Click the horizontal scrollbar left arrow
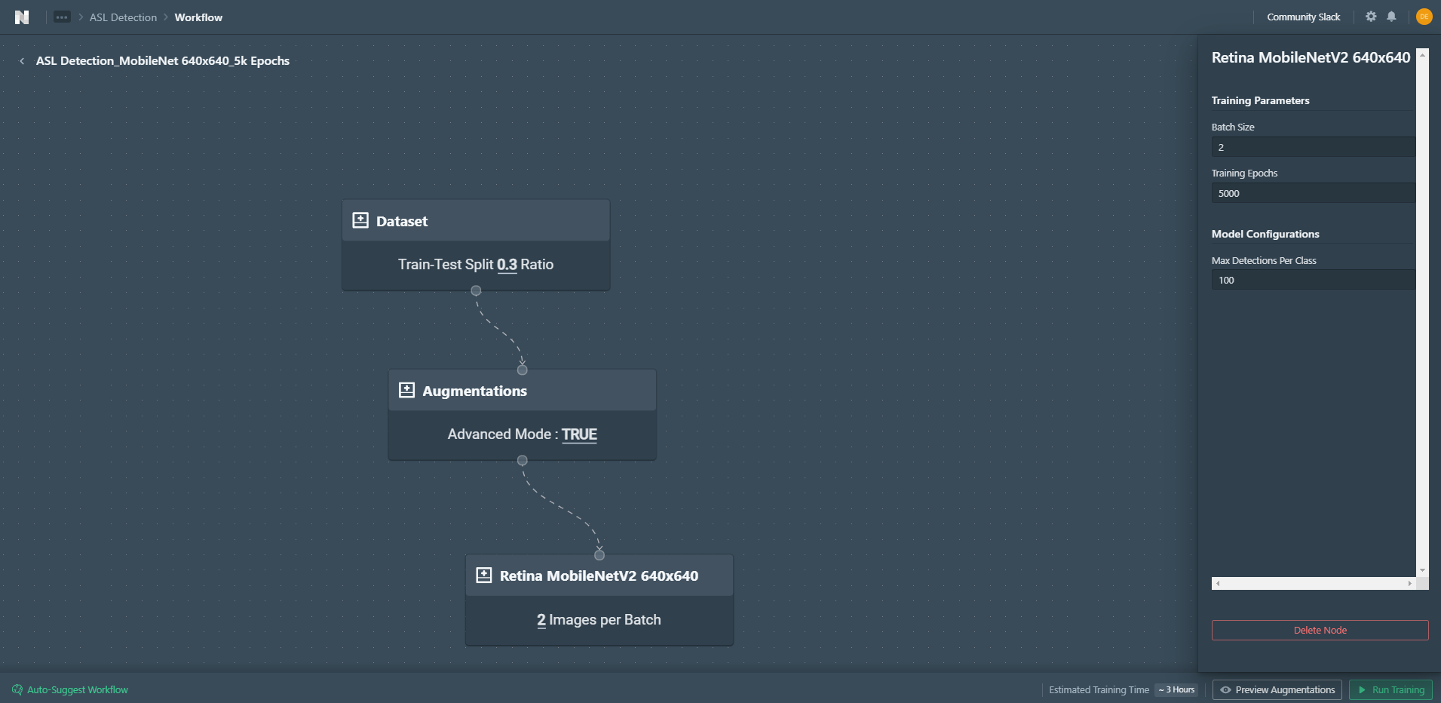 pyautogui.click(x=1217, y=583)
